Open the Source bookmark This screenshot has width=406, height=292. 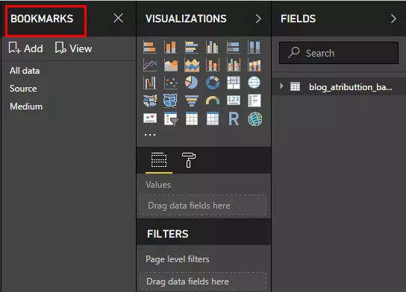pyautogui.click(x=23, y=89)
